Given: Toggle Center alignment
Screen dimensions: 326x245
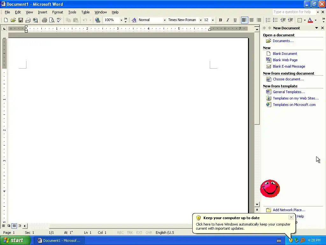Looking at the screenshot, I should coord(252,20).
